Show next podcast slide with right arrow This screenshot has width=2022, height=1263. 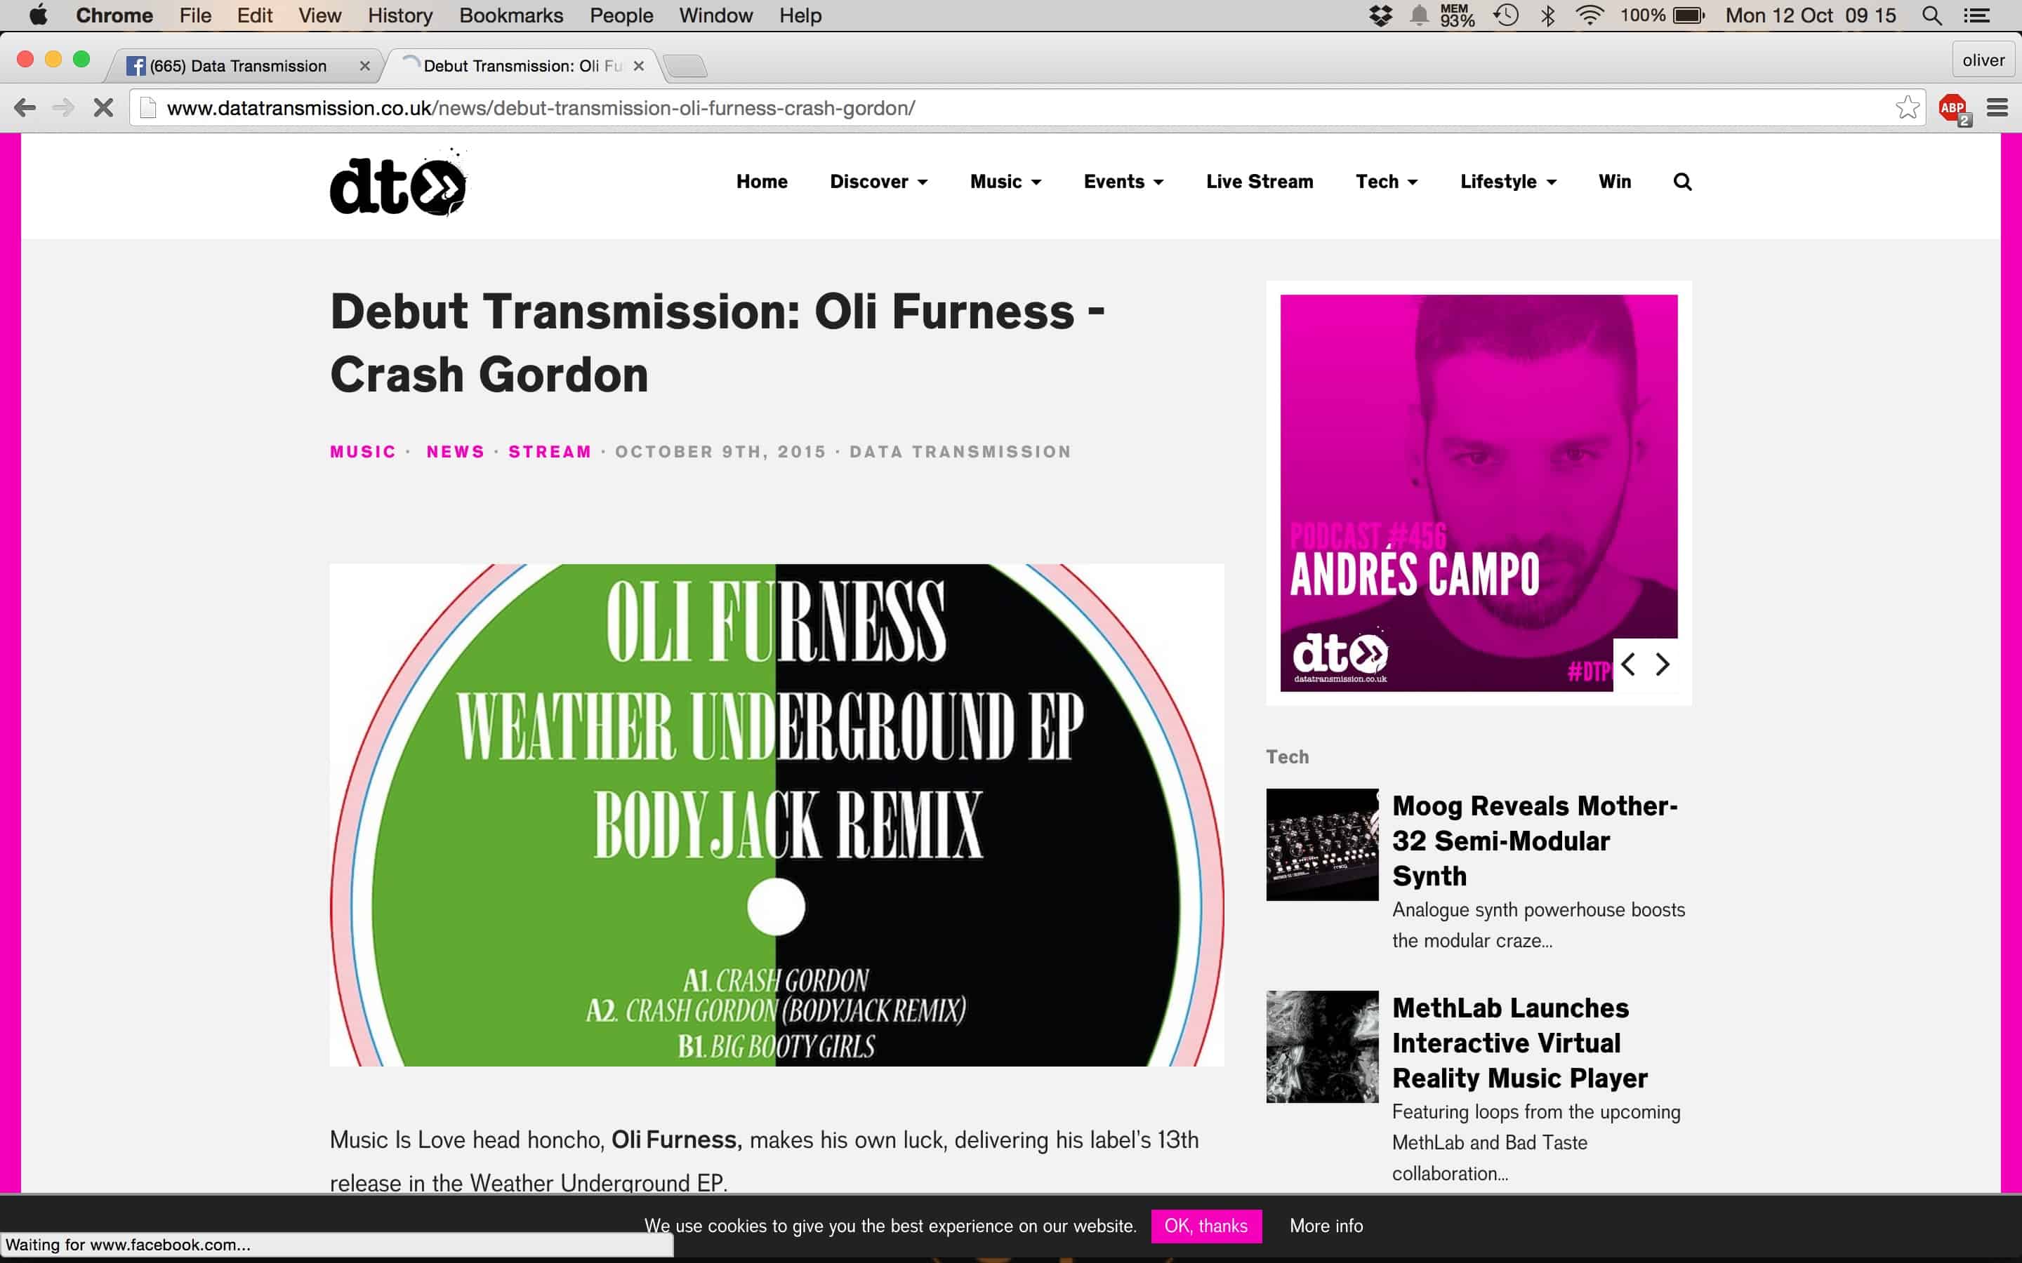pos(1663,664)
